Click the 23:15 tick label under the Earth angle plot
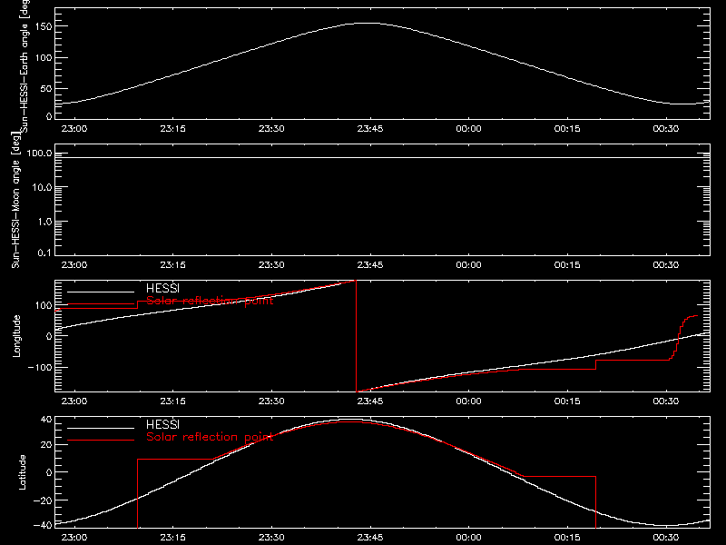 [172, 128]
